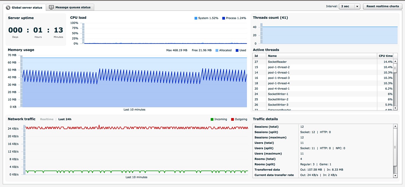The image size is (405, 187).
Task: Select the Global server status tab
Action: click(x=27, y=8)
